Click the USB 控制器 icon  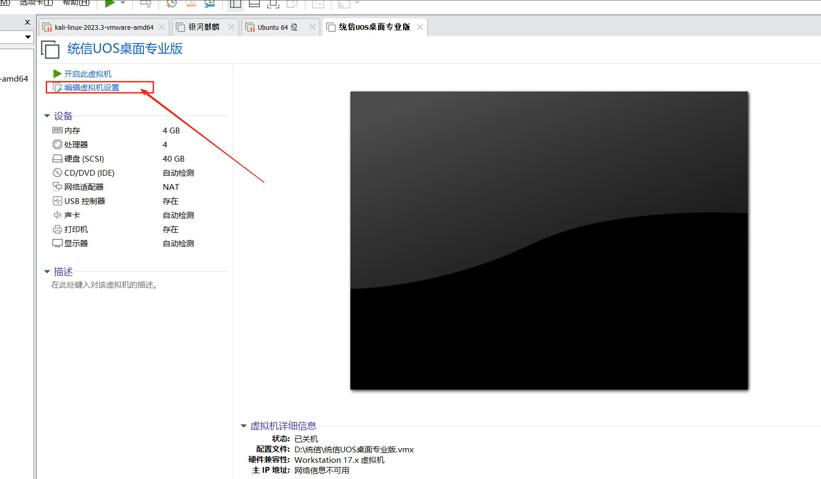click(58, 201)
